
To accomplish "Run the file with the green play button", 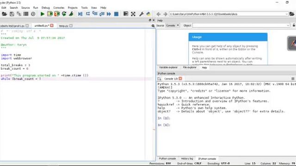I will pyautogui.click(x=43, y=14).
